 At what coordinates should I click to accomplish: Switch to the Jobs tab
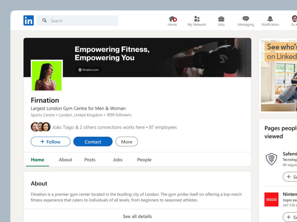coord(118,160)
